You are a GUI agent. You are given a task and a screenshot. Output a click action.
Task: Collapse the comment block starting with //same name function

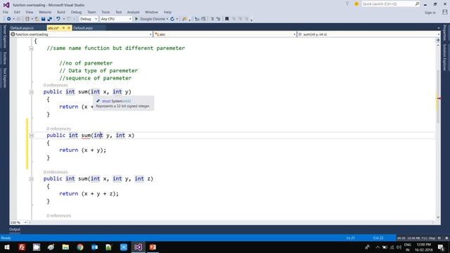tap(31, 48)
